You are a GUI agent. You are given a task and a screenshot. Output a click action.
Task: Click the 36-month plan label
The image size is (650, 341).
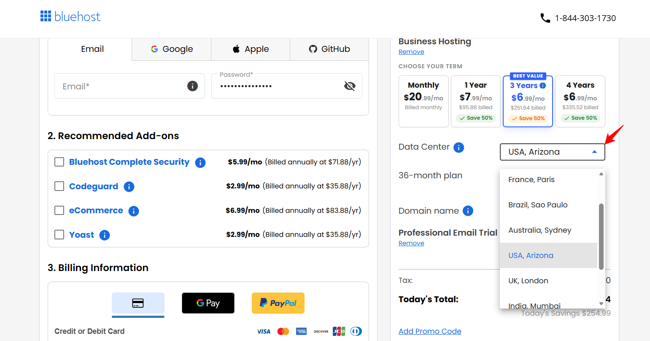coord(430,175)
